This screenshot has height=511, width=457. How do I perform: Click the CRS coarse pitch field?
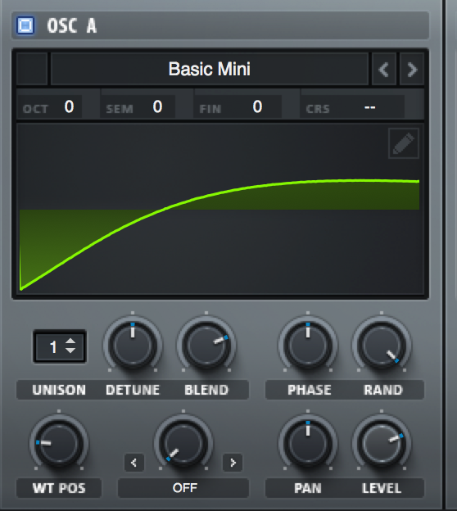click(x=352, y=107)
